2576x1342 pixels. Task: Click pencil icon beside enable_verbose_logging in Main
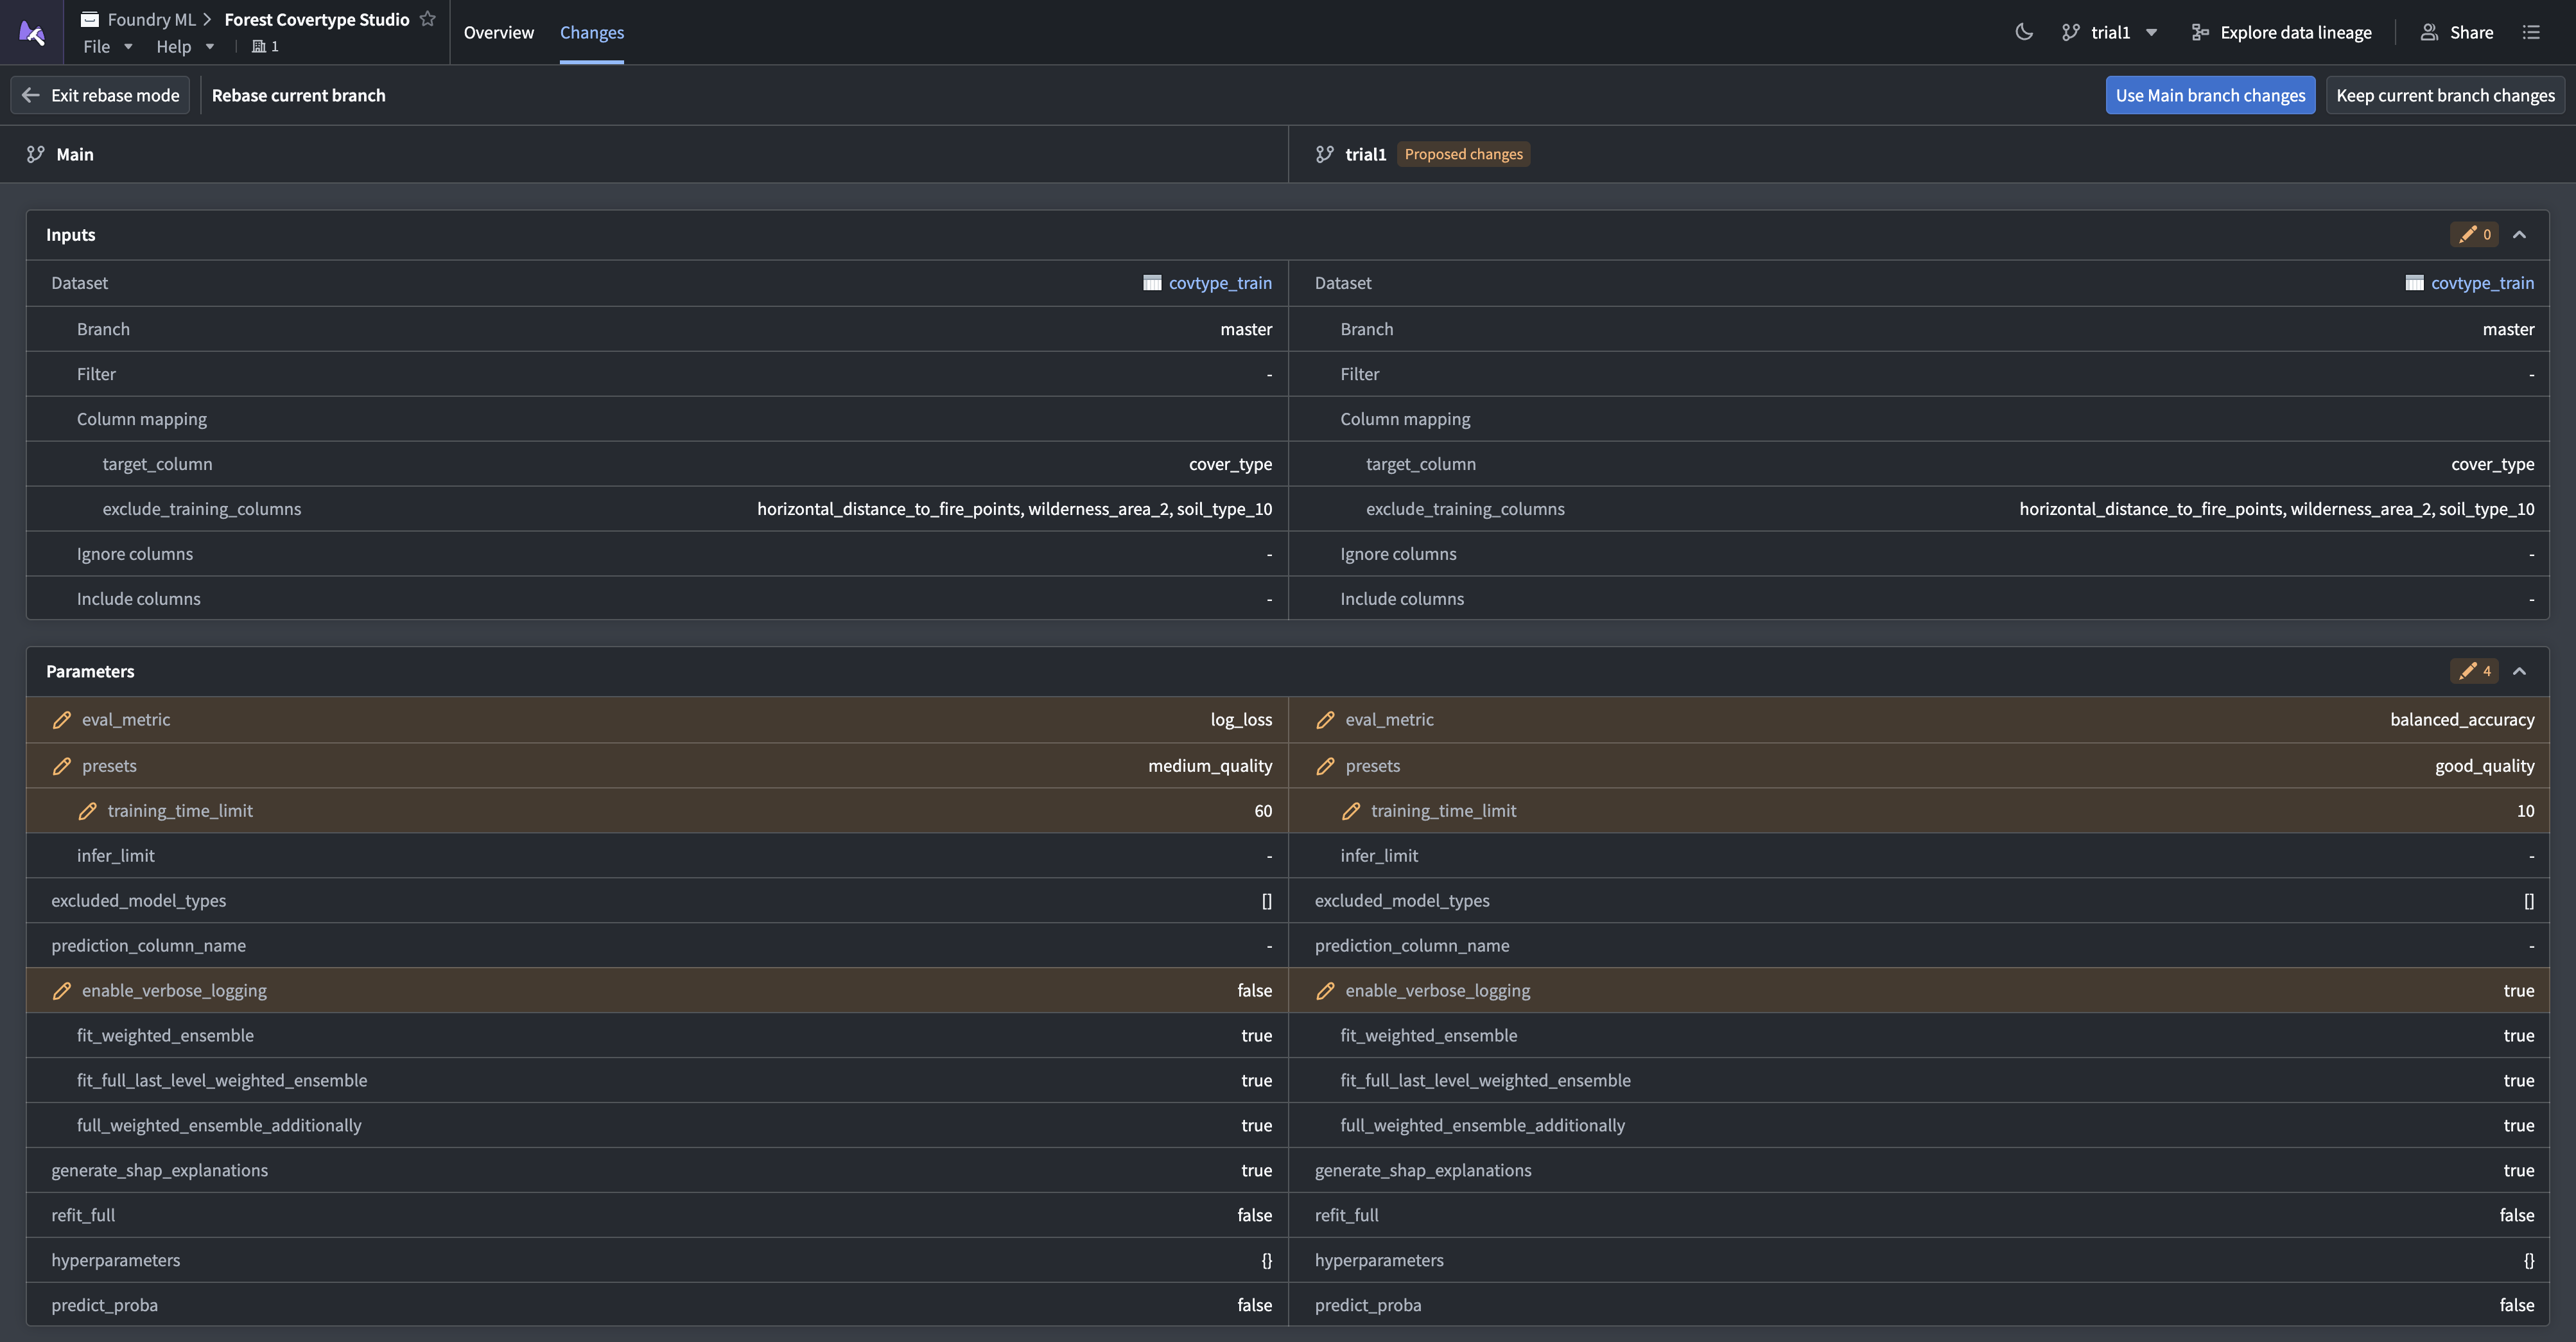[x=62, y=991]
